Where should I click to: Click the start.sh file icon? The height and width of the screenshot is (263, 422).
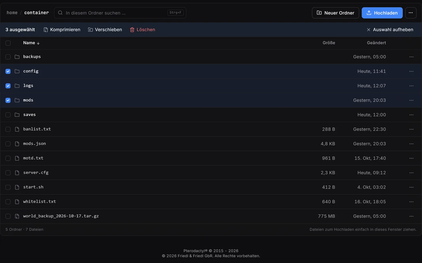coord(17,187)
